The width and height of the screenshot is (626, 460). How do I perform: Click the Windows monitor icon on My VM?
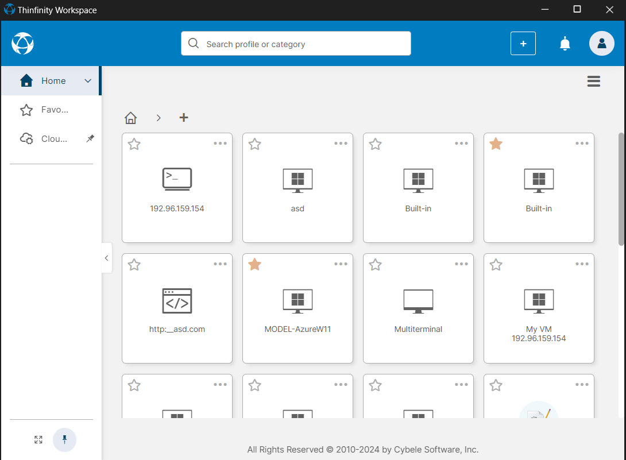point(539,301)
